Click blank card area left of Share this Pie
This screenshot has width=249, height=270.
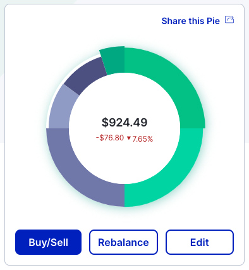pos(84,21)
